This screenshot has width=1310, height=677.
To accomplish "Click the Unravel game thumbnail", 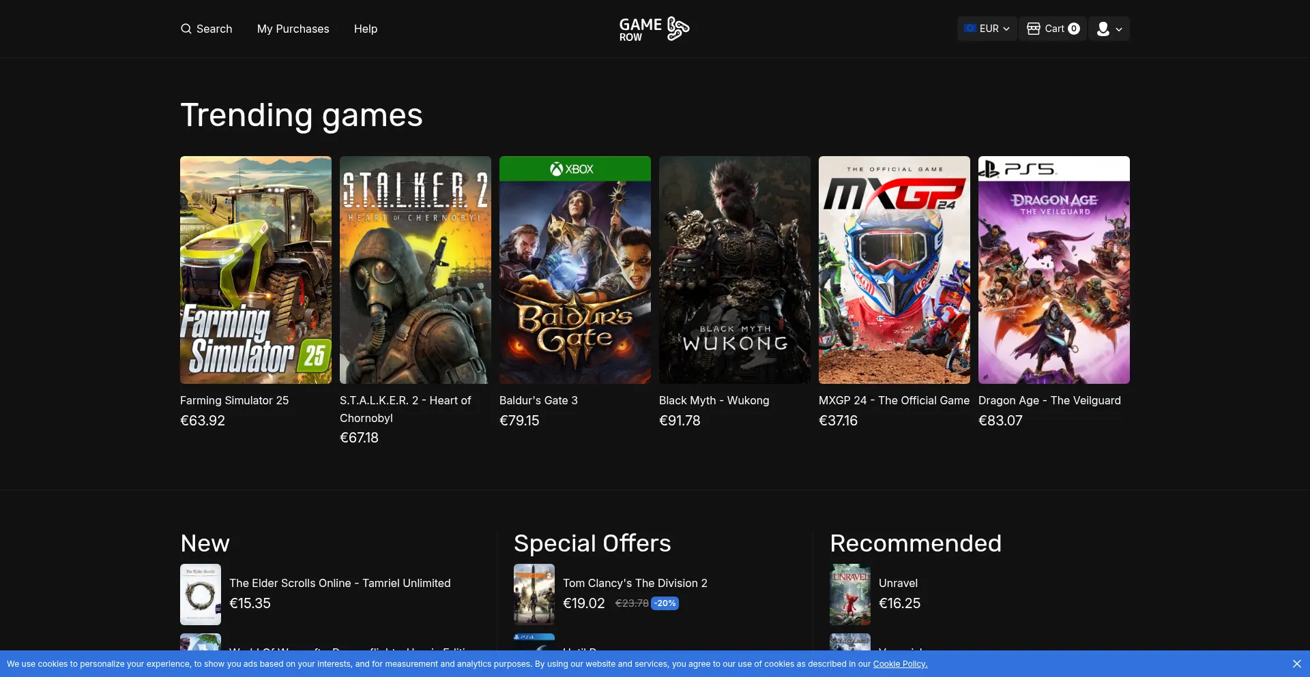I will [x=849, y=594].
